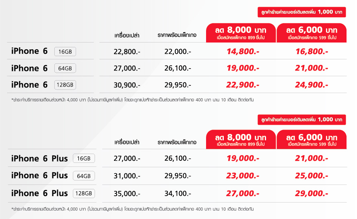Viewport: 357px width, 219px height.
Task: Select the upper 6,000 baht discount tab
Action: [x=312, y=33]
